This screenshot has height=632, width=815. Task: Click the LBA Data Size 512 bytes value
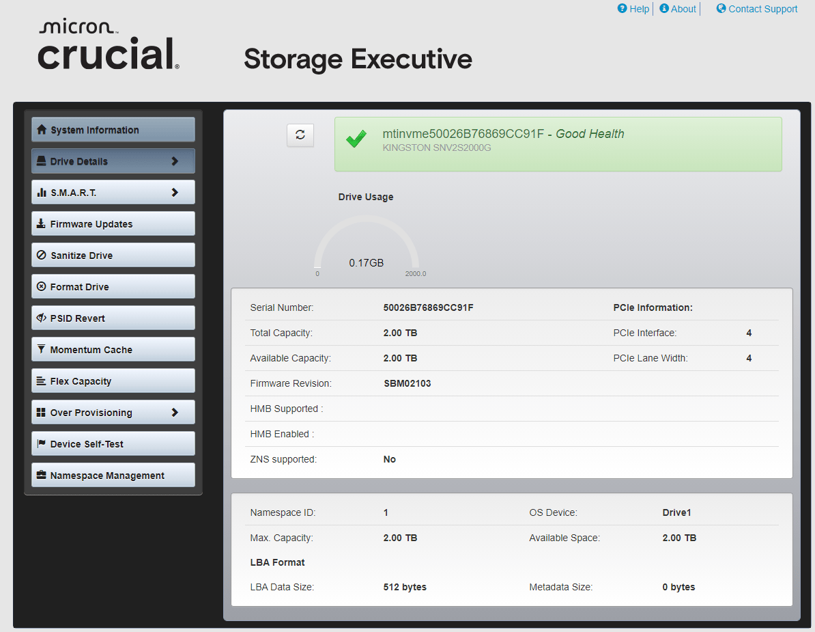click(x=405, y=587)
